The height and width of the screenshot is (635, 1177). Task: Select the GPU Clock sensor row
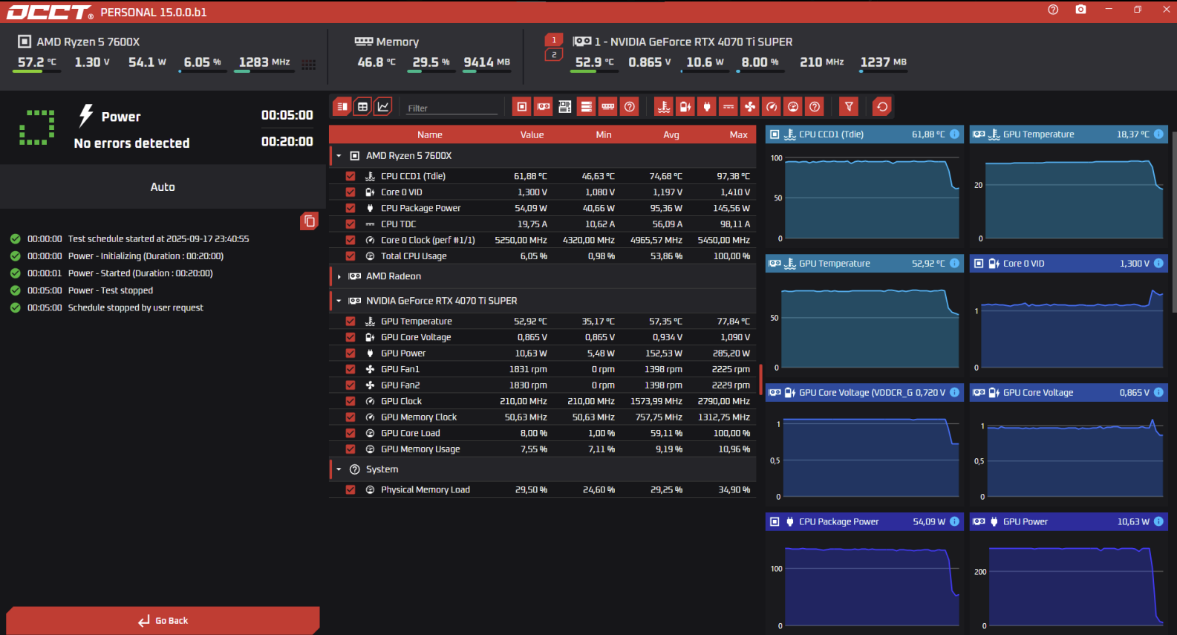(x=543, y=401)
